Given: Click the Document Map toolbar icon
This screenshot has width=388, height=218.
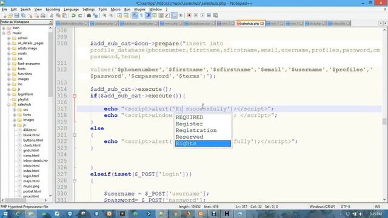Looking at the screenshot, I should [x=161, y=16].
